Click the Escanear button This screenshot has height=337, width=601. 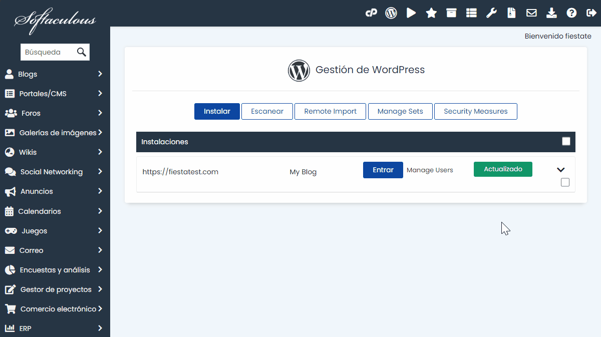(x=267, y=111)
